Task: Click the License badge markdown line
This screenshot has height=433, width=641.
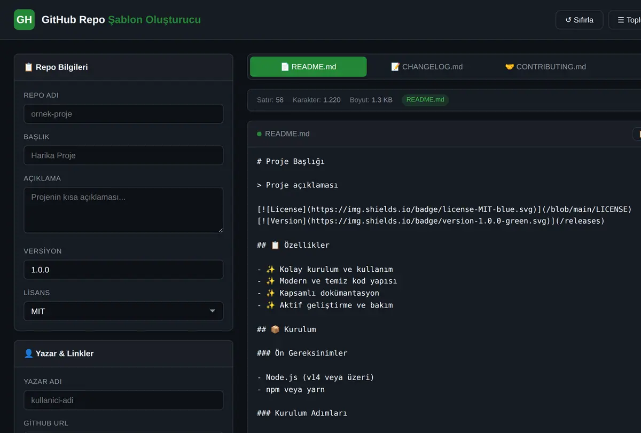Action: (444, 209)
